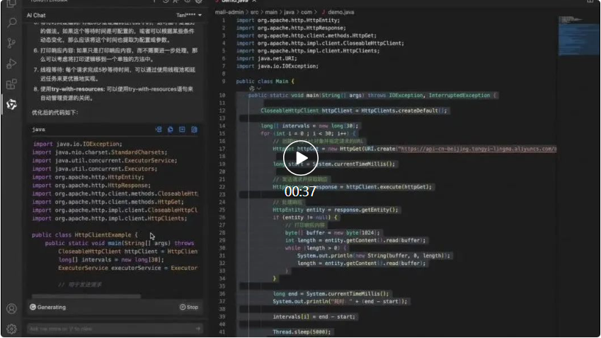The height and width of the screenshot is (338, 601).
Task: Open the Tongyi Lingma sidebar icon
Action: pyautogui.click(x=11, y=104)
